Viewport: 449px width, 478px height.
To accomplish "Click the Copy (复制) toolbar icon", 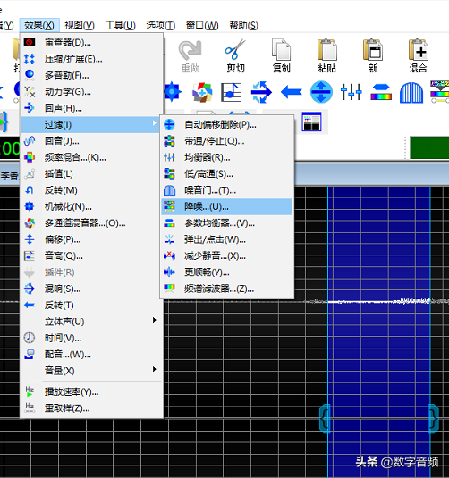I will click(281, 49).
